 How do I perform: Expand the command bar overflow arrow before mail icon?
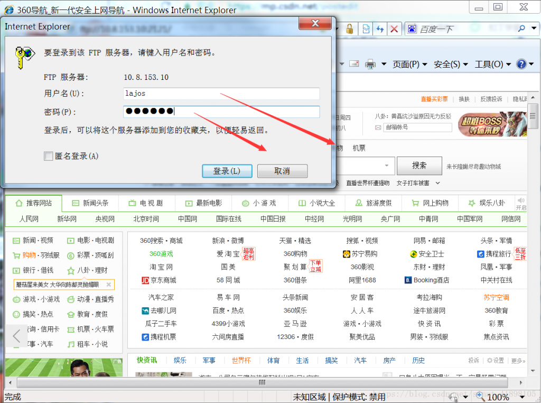pos(342,64)
